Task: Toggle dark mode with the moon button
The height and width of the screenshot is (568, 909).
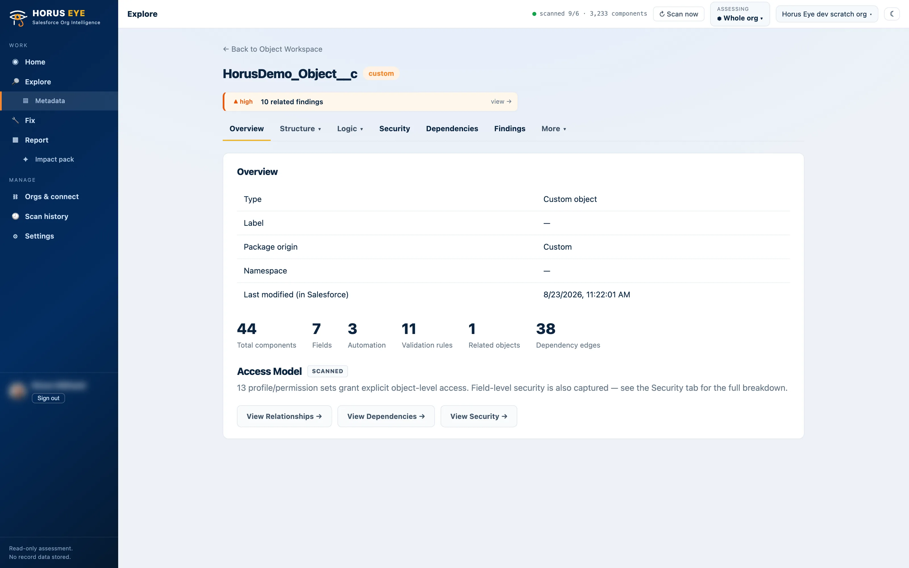Action: [x=892, y=14]
